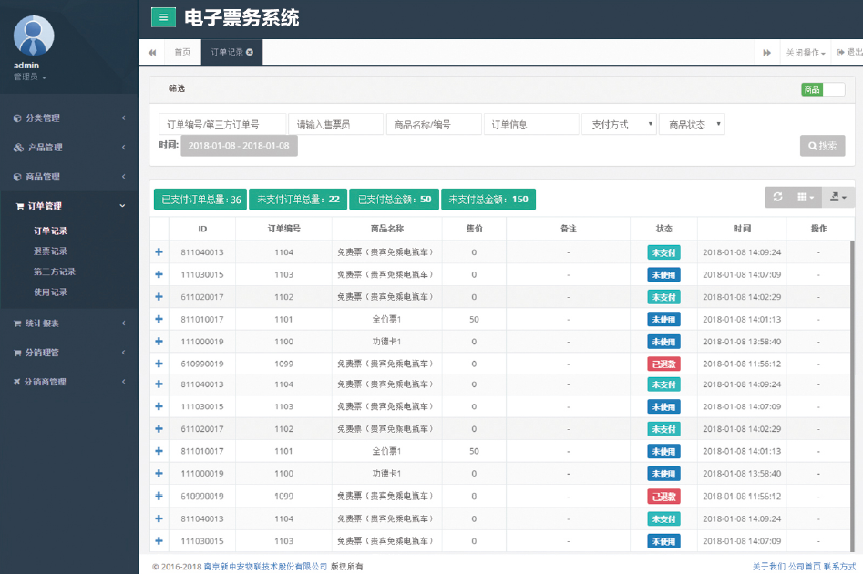Image resolution: width=863 pixels, height=574 pixels.
Task: Expand the 分类管理 sidebar menu
Action: (69, 118)
